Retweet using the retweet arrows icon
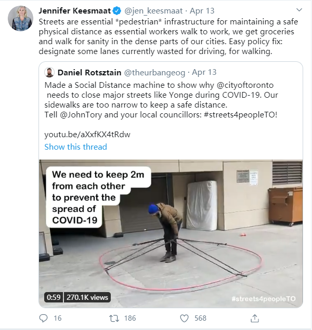The height and width of the screenshot is (330, 312). pos(114,318)
